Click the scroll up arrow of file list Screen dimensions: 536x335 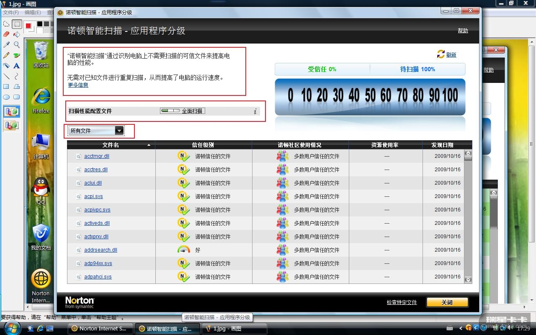[468, 154]
